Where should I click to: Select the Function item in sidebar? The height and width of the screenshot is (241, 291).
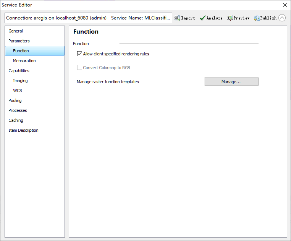[35, 51]
